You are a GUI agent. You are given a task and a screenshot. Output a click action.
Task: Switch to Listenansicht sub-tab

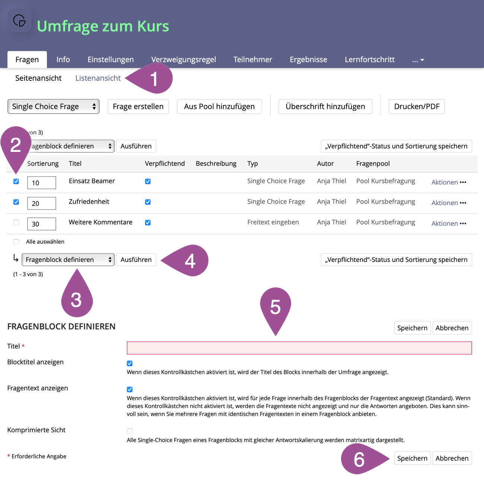point(98,78)
